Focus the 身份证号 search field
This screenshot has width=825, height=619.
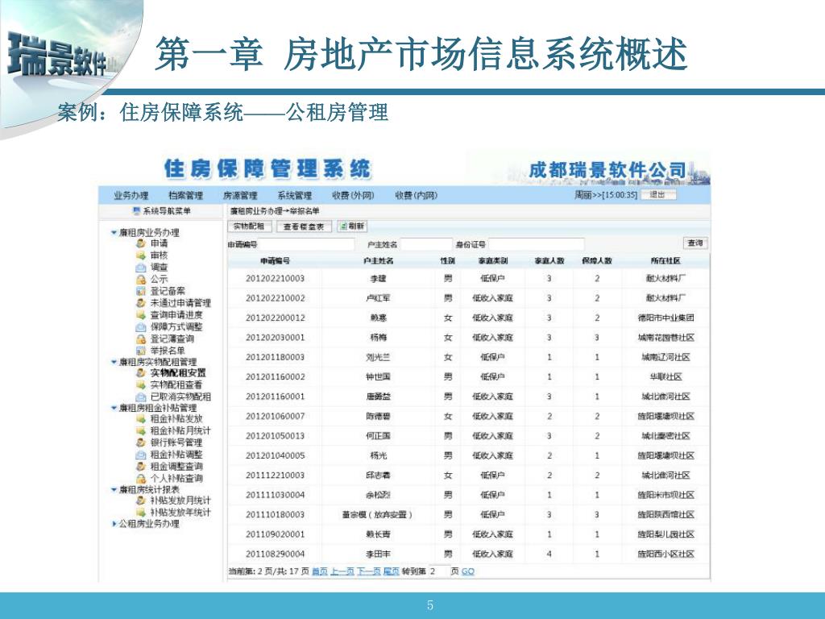click(x=536, y=244)
